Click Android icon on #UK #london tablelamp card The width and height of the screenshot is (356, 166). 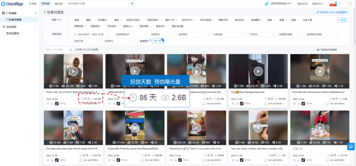point(294,103)
